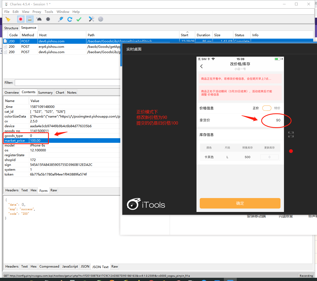The height and width of the screenshot is (281, 317).
Task: Show response JavaScript view tab
Action: pyautogui.click(x=70, y=267)
